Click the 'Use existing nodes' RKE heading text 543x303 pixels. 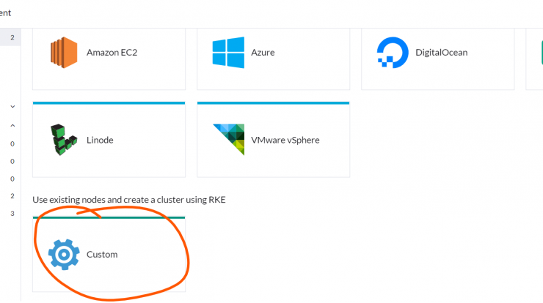(129, 200)
